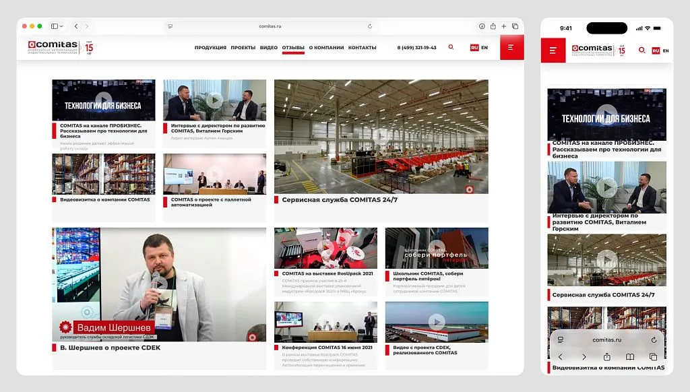This screenshot has width=690, height=392.
Task: Play large warehouse Сервисная служба video on desktop
Action: pos(381,136)
